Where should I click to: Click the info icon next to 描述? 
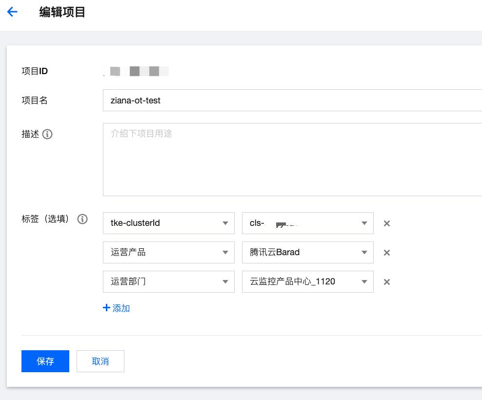(x=47, y=134)
